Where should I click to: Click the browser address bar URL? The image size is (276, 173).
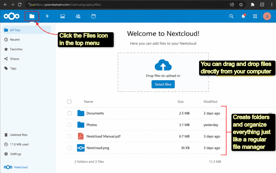[68, 5]
